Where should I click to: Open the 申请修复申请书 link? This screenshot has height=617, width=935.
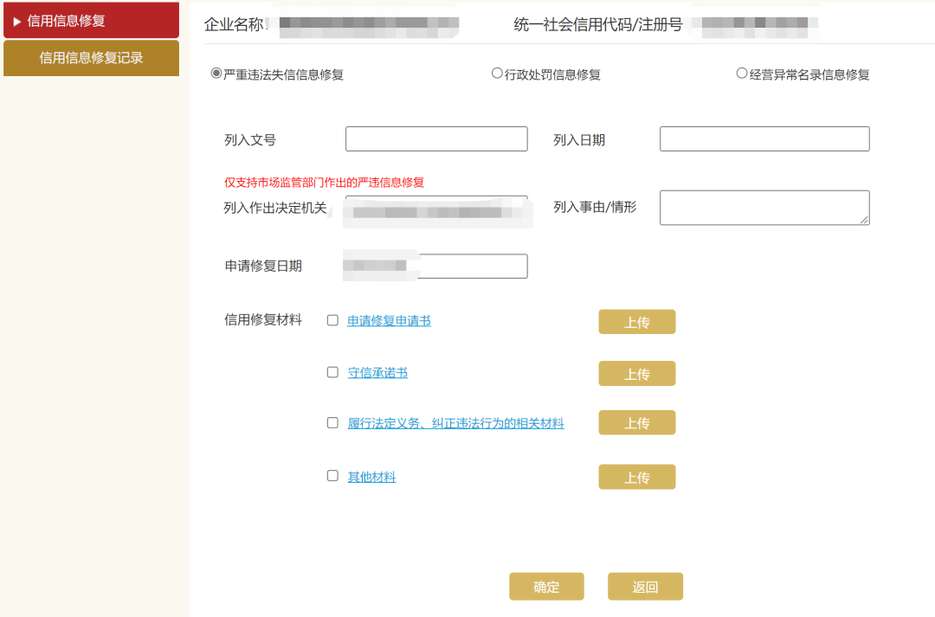coord(389,321)
